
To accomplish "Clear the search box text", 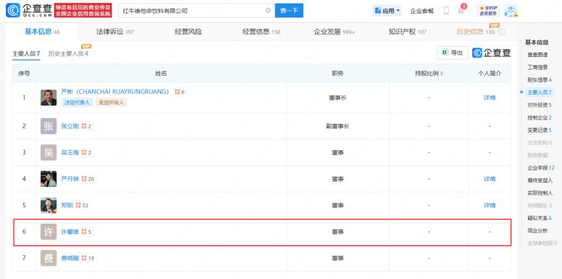I will pyautogui.click(x=268, y=11).
